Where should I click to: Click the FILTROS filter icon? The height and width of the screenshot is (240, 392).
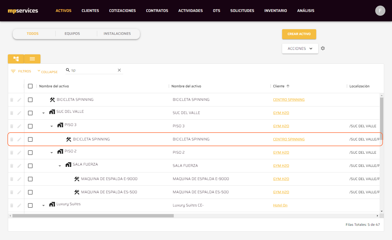point(13,71)
